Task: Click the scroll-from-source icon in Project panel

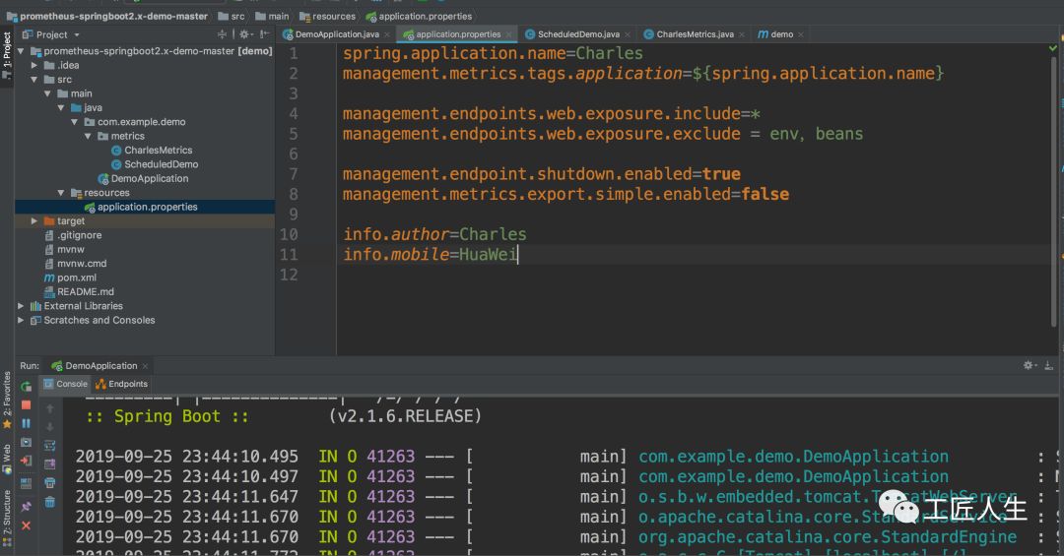Action: (224, 34)
